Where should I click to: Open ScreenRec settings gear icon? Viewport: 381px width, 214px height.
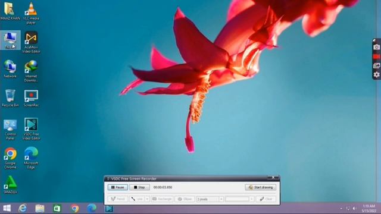click(376, 74)
